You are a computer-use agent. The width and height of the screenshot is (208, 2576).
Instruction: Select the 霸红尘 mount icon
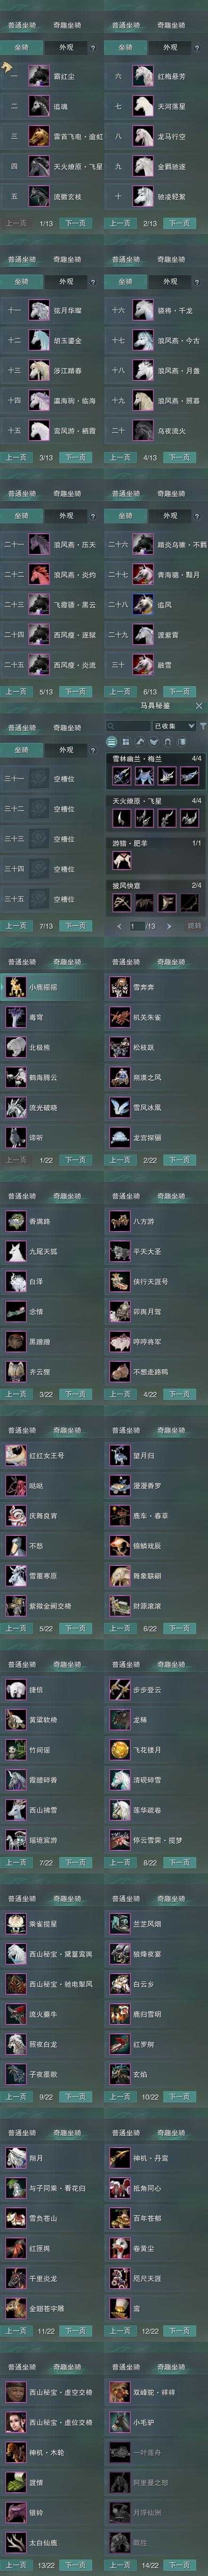click(x=39, y=75)
